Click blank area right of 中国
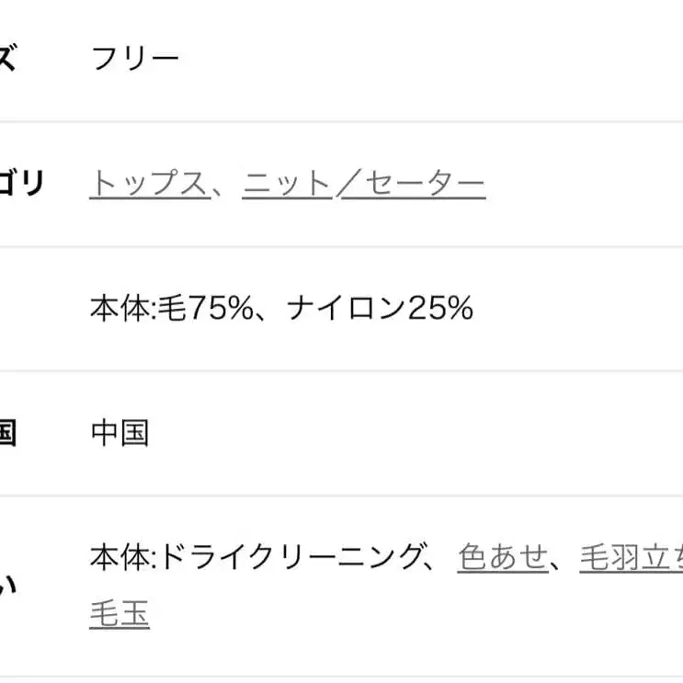Image resolution: width=683 pixels, height=683 pixels. coord(414,433)
